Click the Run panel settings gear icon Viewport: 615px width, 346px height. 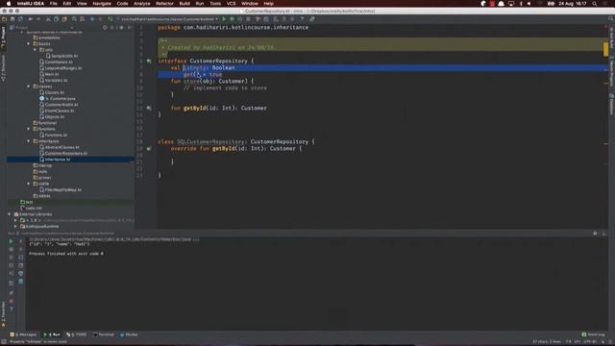[595, 234]
